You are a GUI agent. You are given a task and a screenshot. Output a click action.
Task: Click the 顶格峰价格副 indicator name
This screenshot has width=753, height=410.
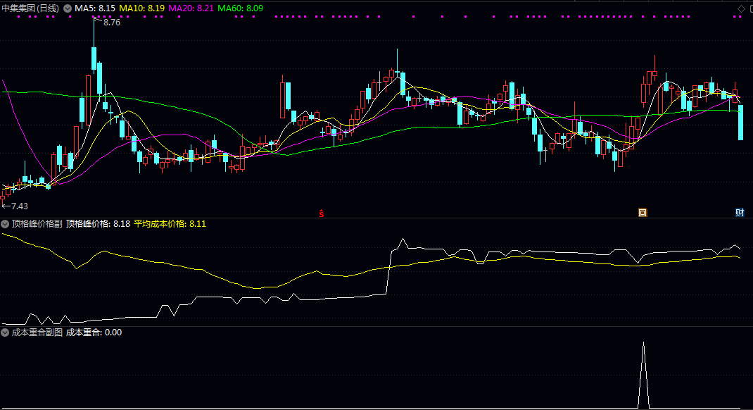coord(37,224)
